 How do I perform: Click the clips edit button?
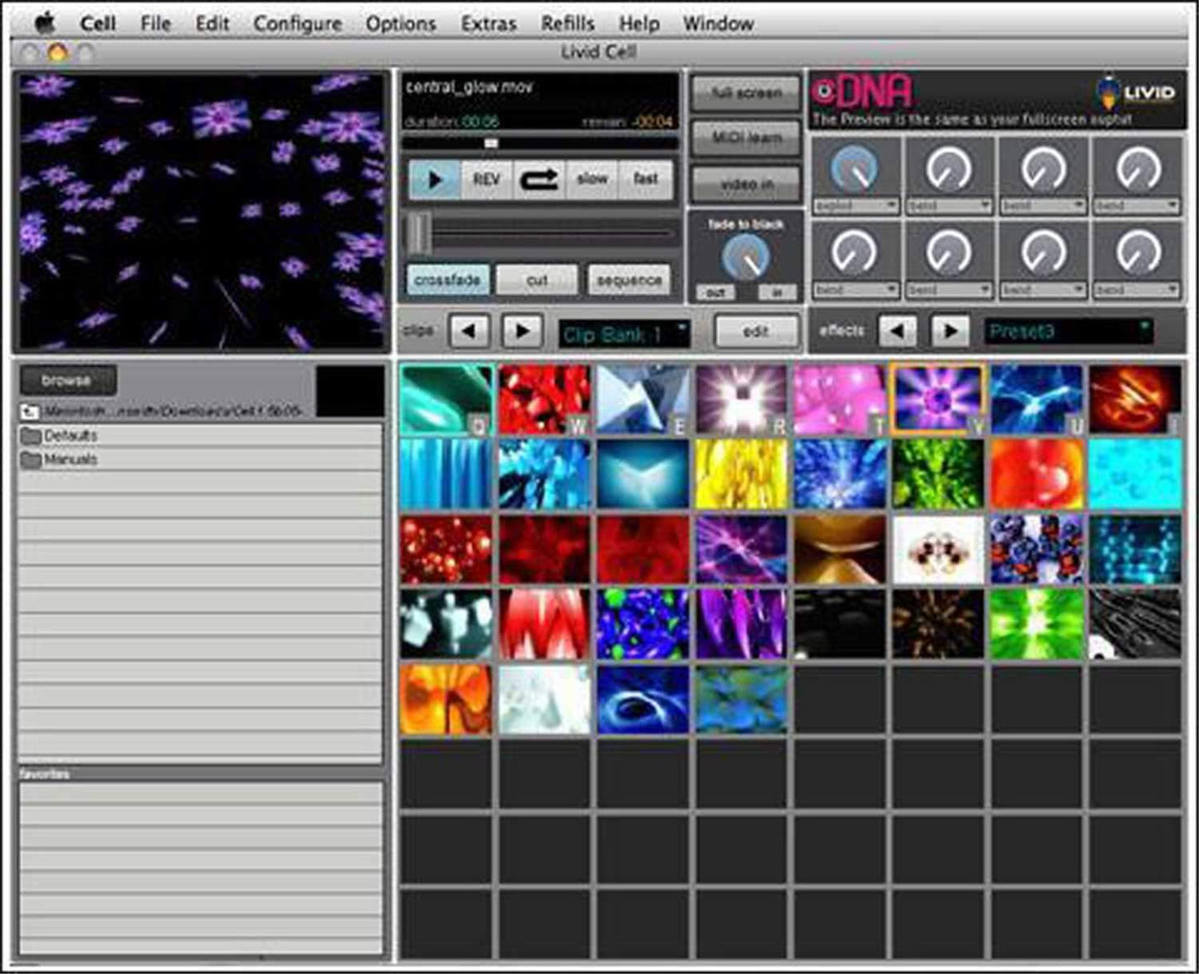point(756,332)
